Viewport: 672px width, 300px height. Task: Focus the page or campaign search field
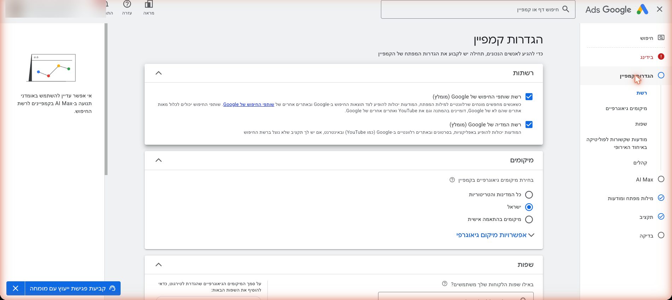[478, 9]
